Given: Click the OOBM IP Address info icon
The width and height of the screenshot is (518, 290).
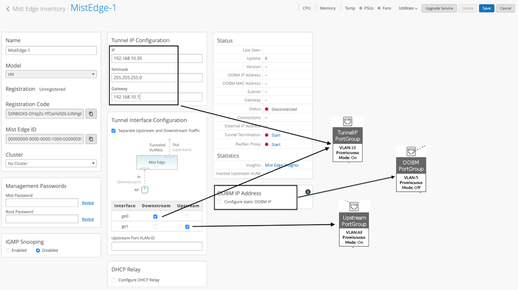Looking at the screenshot, I should click(x=308, y=192).
